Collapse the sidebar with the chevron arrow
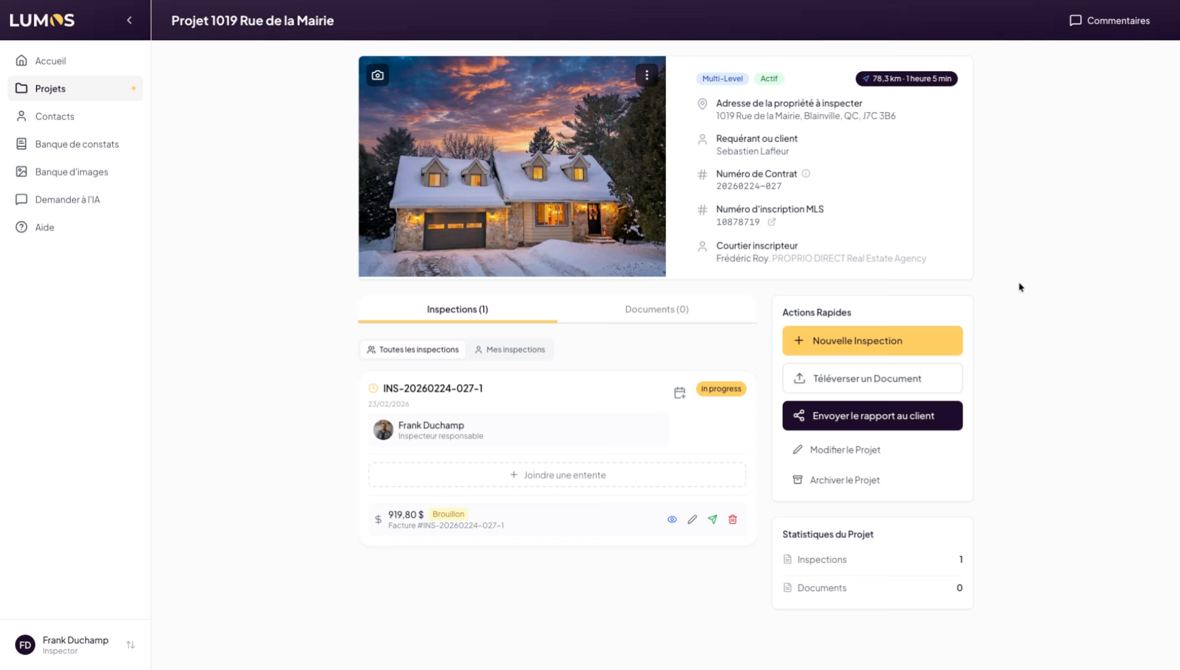1180x670 pixels. point(129,20)
